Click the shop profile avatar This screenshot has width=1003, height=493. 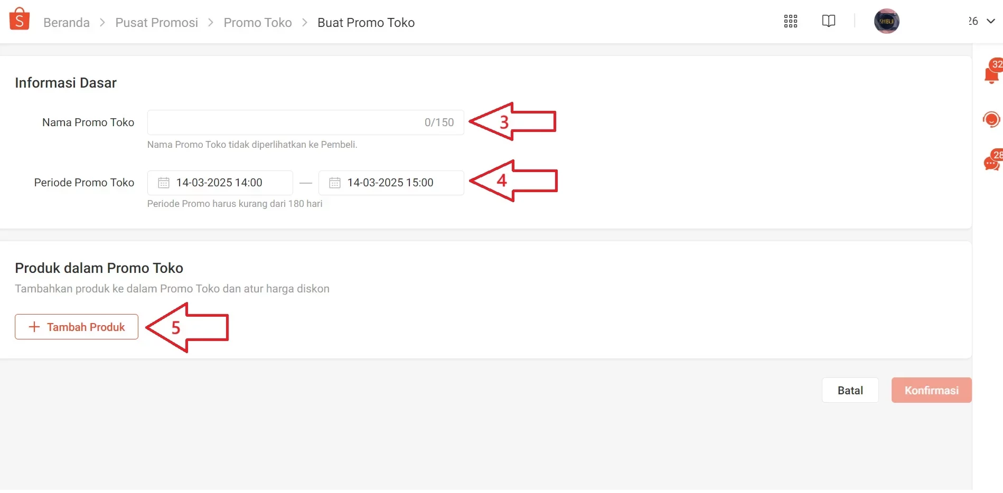coord(886,21)
